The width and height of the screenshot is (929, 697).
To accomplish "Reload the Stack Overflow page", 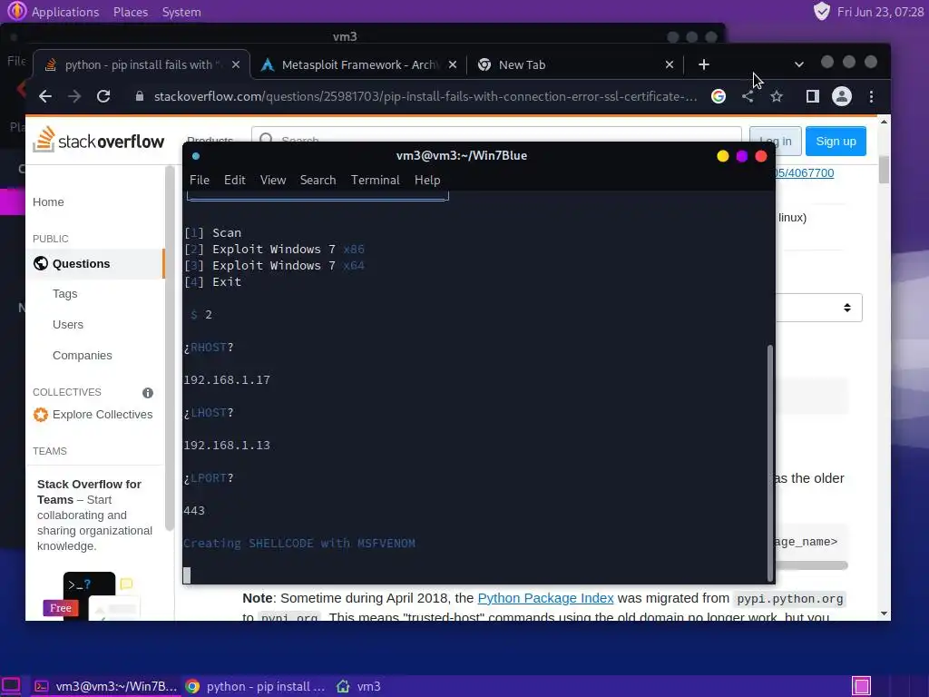I will pos(103,96).
